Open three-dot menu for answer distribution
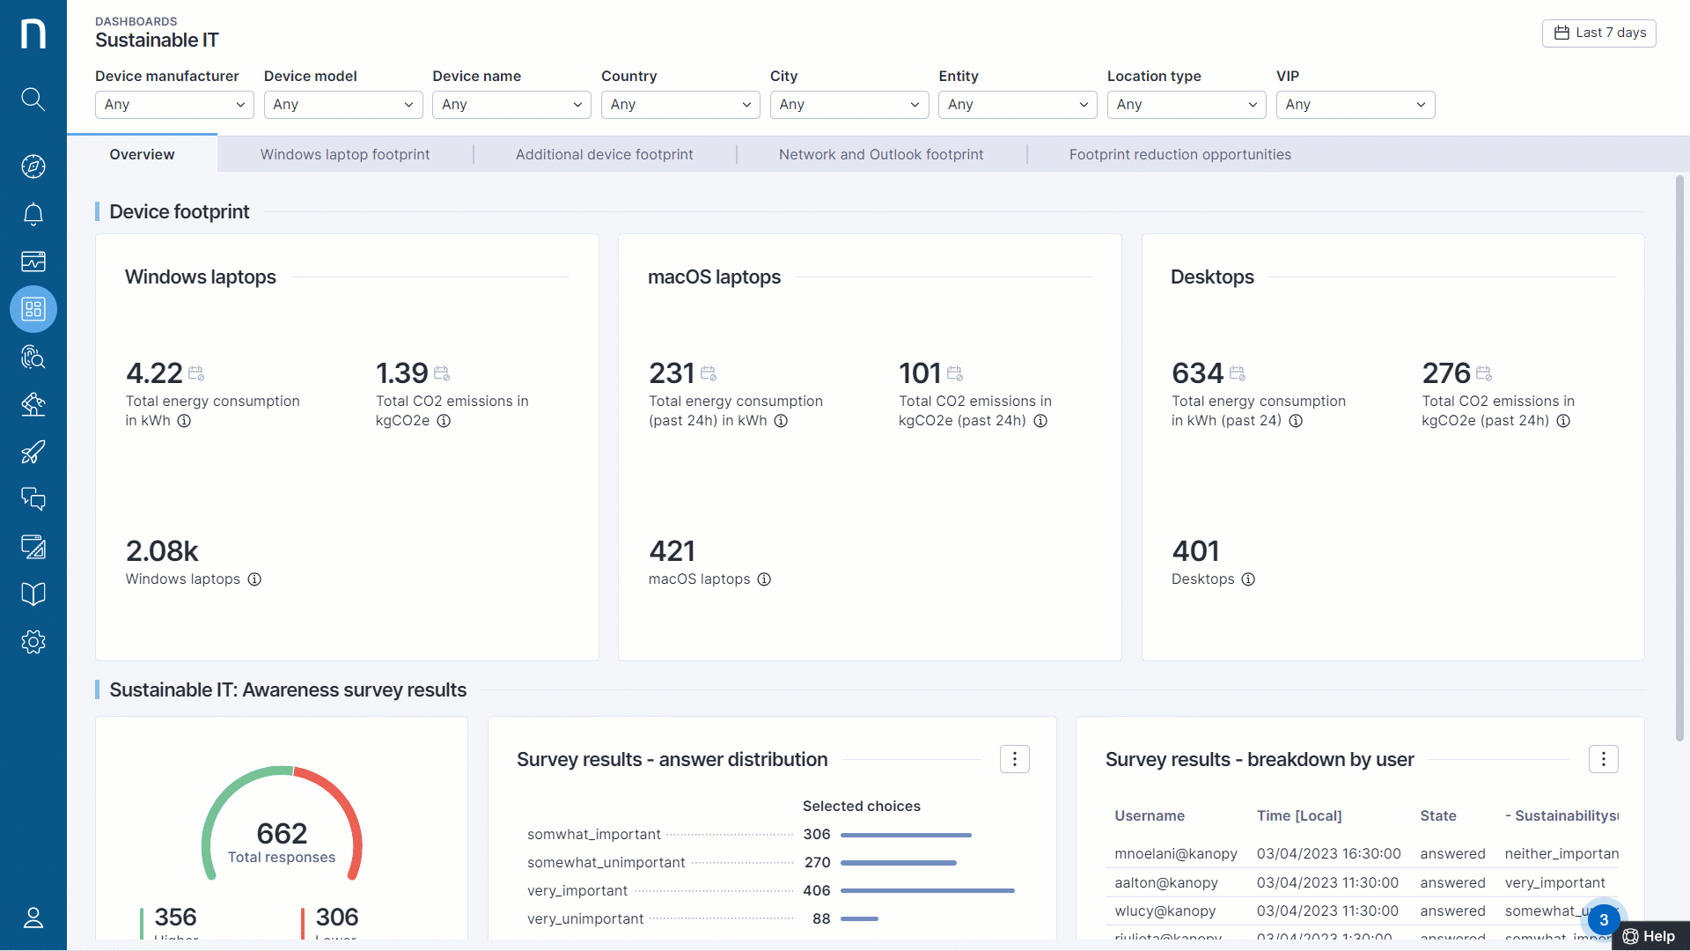This screenshot has height=951, width=1690. [1014, 759]
